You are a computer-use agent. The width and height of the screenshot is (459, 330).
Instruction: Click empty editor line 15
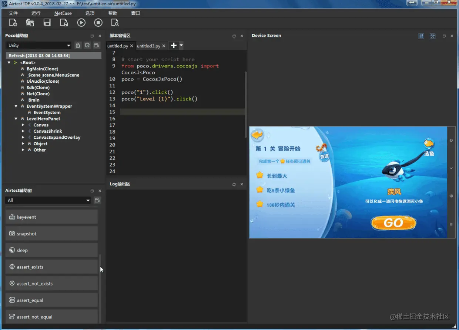point(182,112)
